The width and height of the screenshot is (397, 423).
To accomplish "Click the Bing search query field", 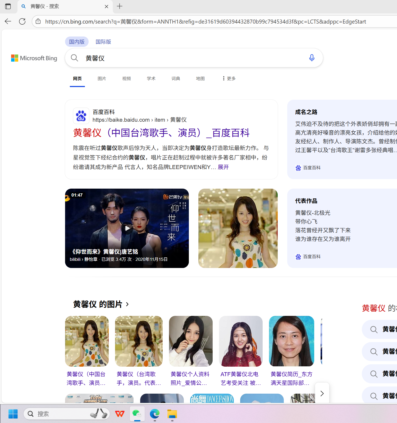I will pyautogui.click(x=194, y=58).
